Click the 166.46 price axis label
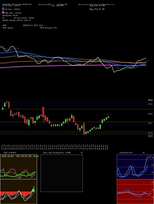Image resolution: width=154 pixels, height=204 pixels. (x=150, y=114)
